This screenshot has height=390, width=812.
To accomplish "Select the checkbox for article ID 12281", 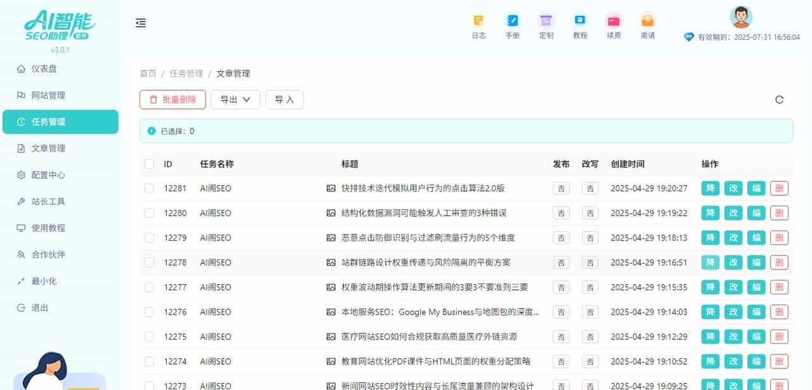I will click(148, 188).
